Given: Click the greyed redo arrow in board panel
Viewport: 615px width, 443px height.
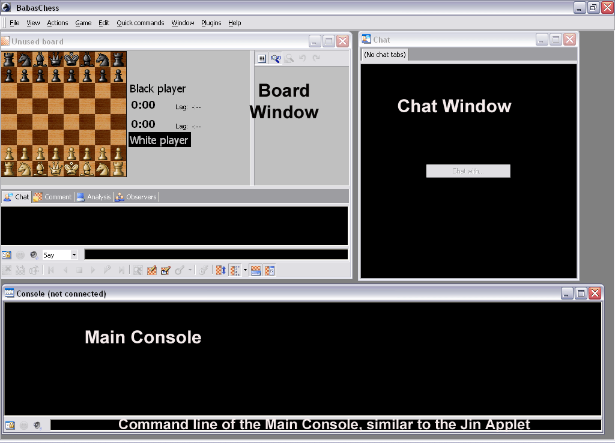Looking at the screenshot, I should pos(316,58).
